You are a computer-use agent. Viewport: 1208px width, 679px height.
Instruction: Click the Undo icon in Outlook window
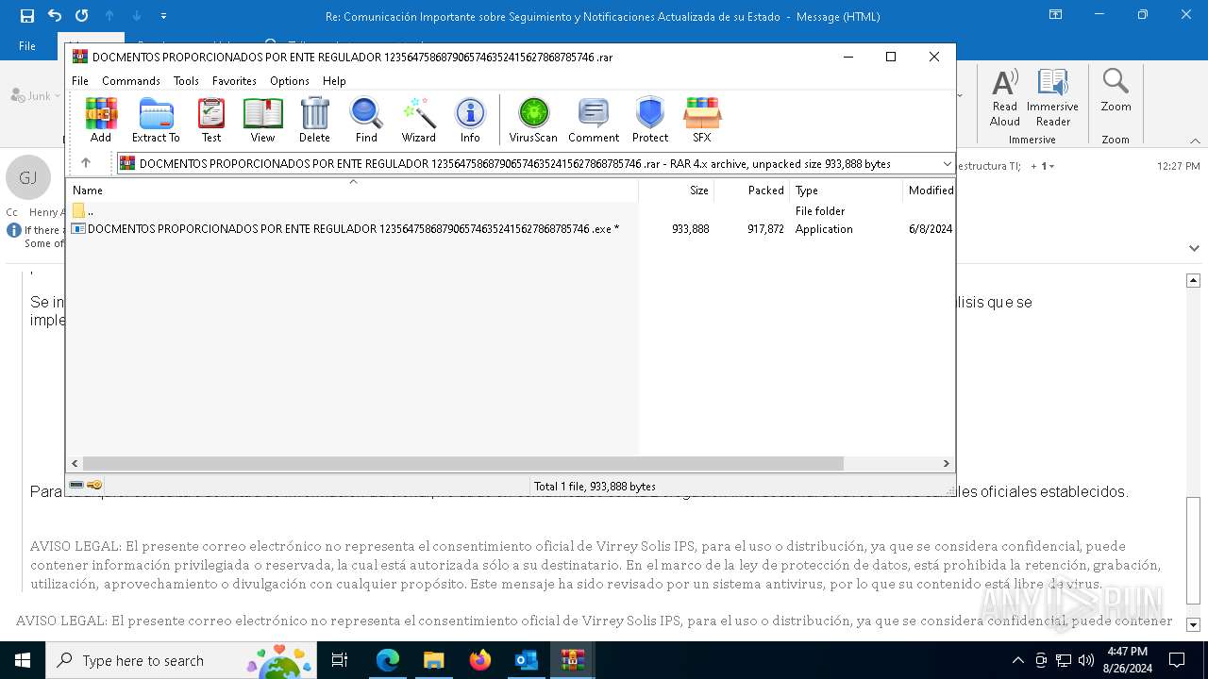[x=54, y=16]
